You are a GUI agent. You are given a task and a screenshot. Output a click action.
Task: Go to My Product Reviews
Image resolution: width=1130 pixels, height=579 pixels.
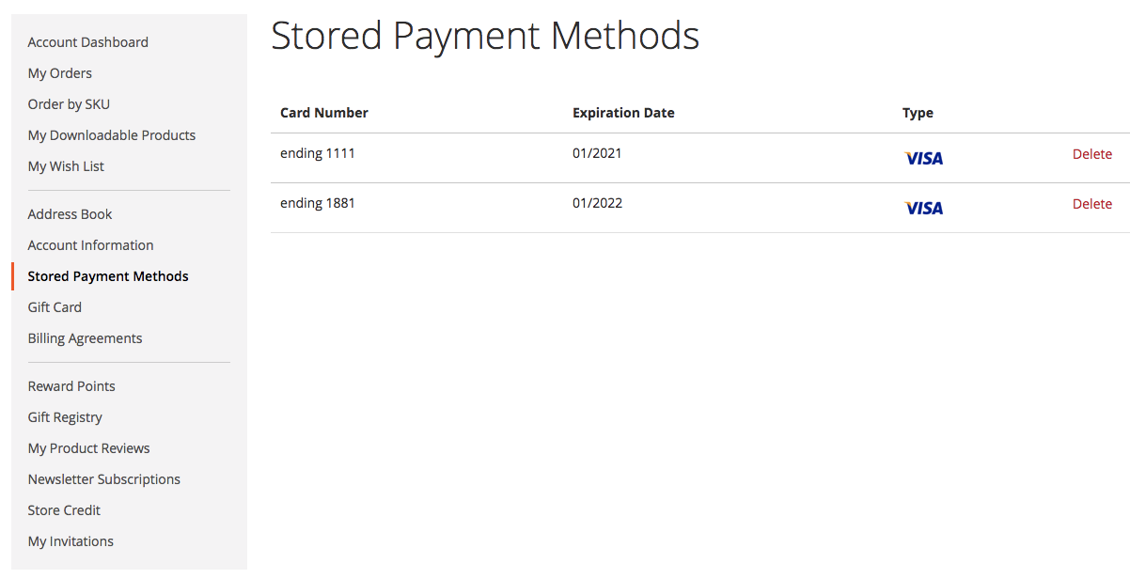[88, 448]
